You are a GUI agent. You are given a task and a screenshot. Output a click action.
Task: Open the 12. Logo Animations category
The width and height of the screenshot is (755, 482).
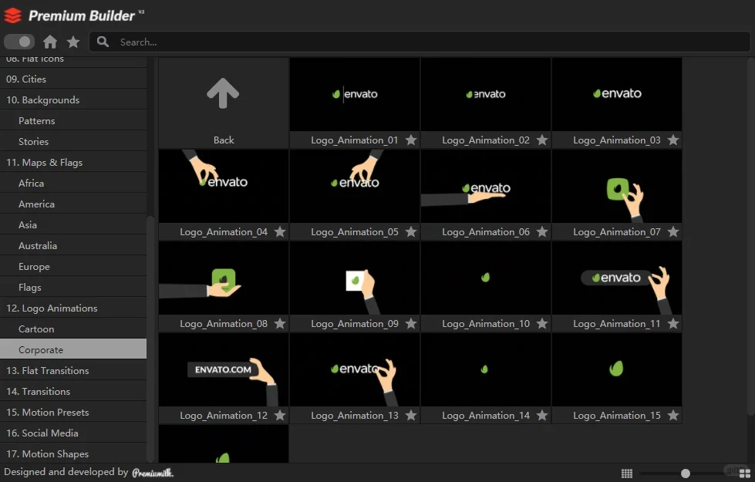coord(73,308)
